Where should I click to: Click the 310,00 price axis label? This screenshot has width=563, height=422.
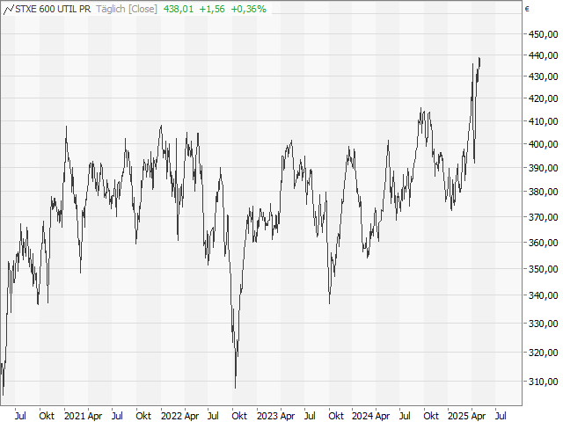[544, 382]
